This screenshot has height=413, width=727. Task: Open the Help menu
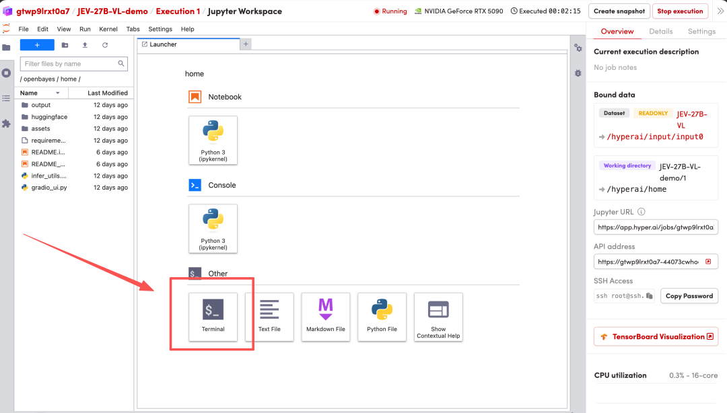[x=187, y=29]
